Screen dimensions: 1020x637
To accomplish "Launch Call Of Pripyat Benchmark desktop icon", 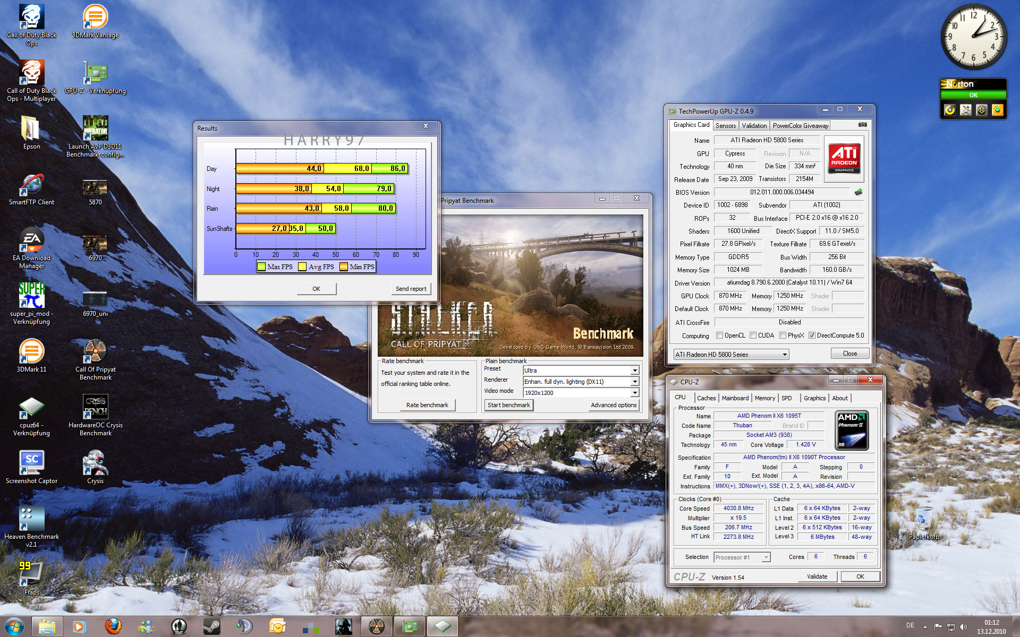I will coord(96,359).
